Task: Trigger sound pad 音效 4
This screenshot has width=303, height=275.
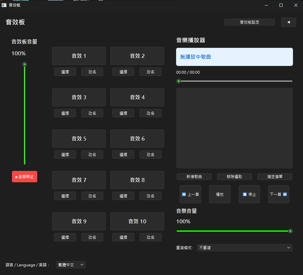Action: [x=137, y=97]
